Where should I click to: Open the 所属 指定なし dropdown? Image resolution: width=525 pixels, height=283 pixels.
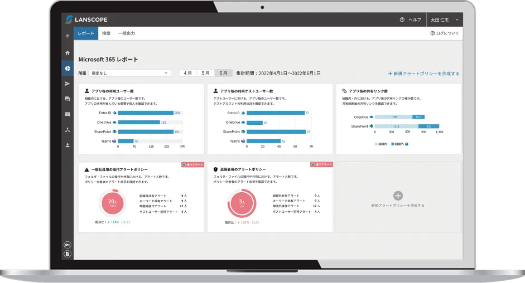coord(130,73)
